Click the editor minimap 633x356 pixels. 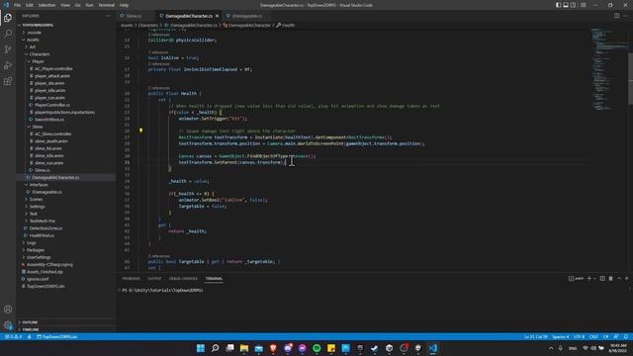(608, 68)
